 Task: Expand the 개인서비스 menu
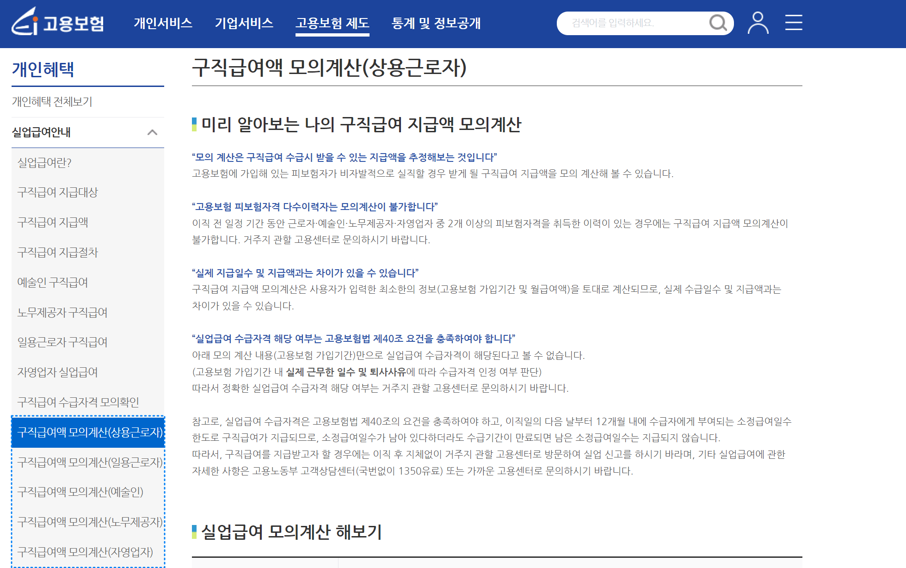coord(163,23)
